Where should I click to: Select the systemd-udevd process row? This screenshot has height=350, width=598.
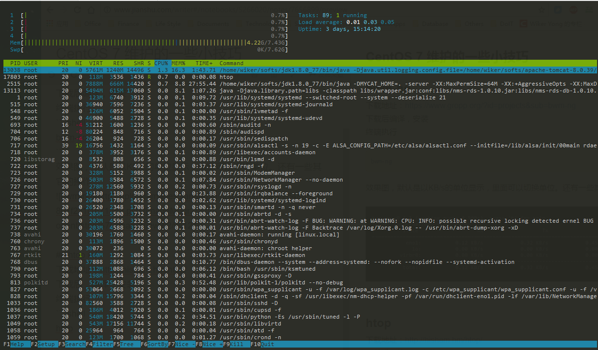coord(299,118)
